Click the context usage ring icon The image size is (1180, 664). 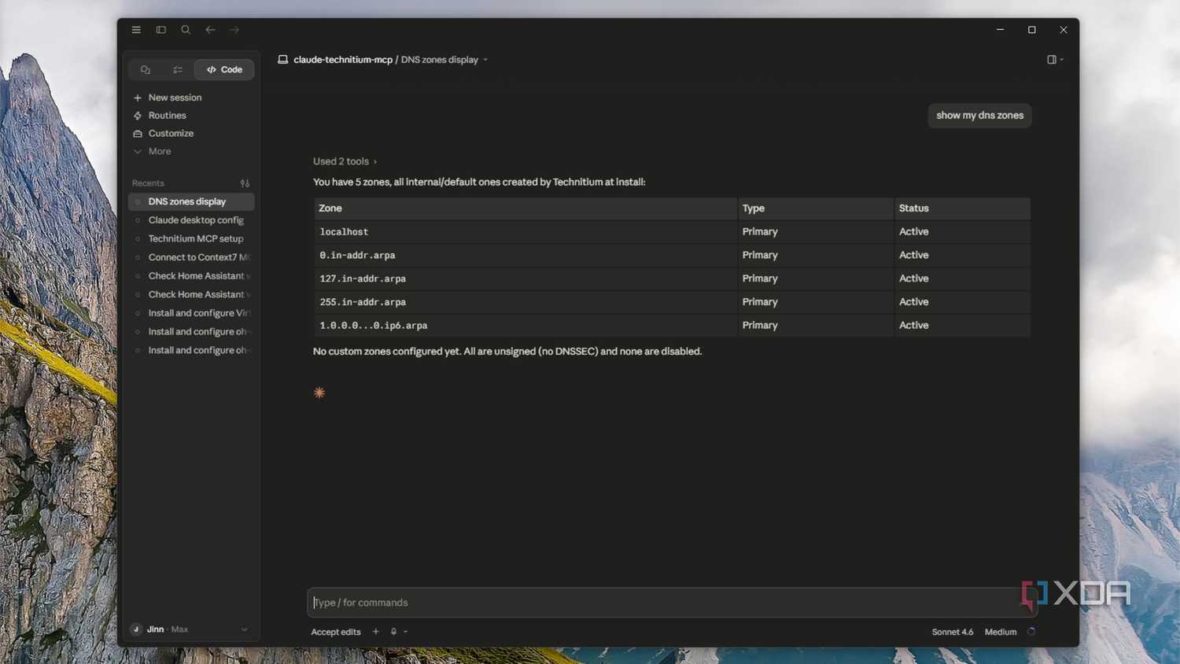click(x=1031, y=632)
